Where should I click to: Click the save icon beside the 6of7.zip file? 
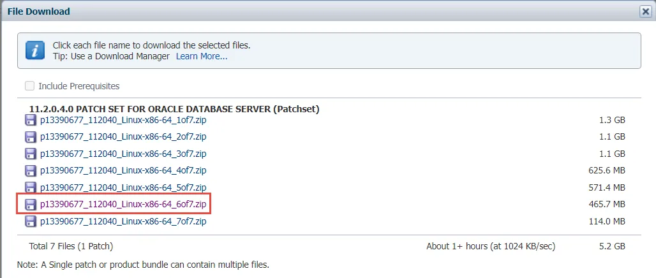click(30, 205)
